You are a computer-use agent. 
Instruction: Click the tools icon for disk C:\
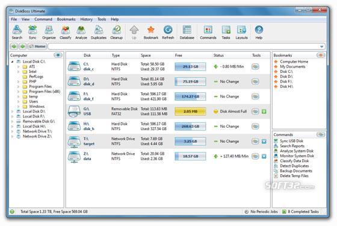tap(255, 66)
